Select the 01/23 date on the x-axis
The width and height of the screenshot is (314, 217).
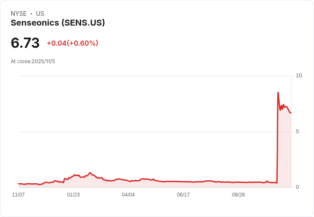[73, 195]
